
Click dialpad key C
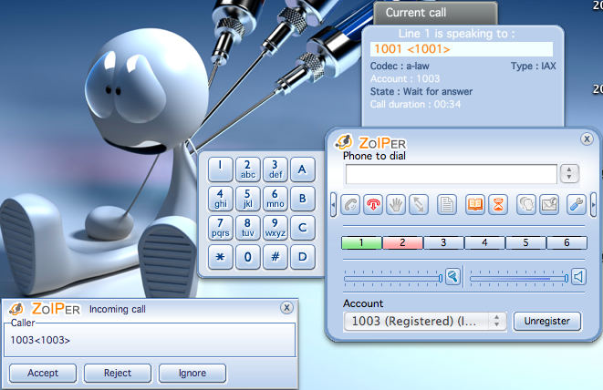coord(303,228)
